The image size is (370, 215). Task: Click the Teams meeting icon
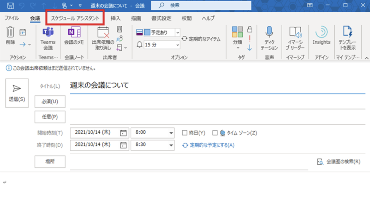pyautogui.click(x=48, y=33)
